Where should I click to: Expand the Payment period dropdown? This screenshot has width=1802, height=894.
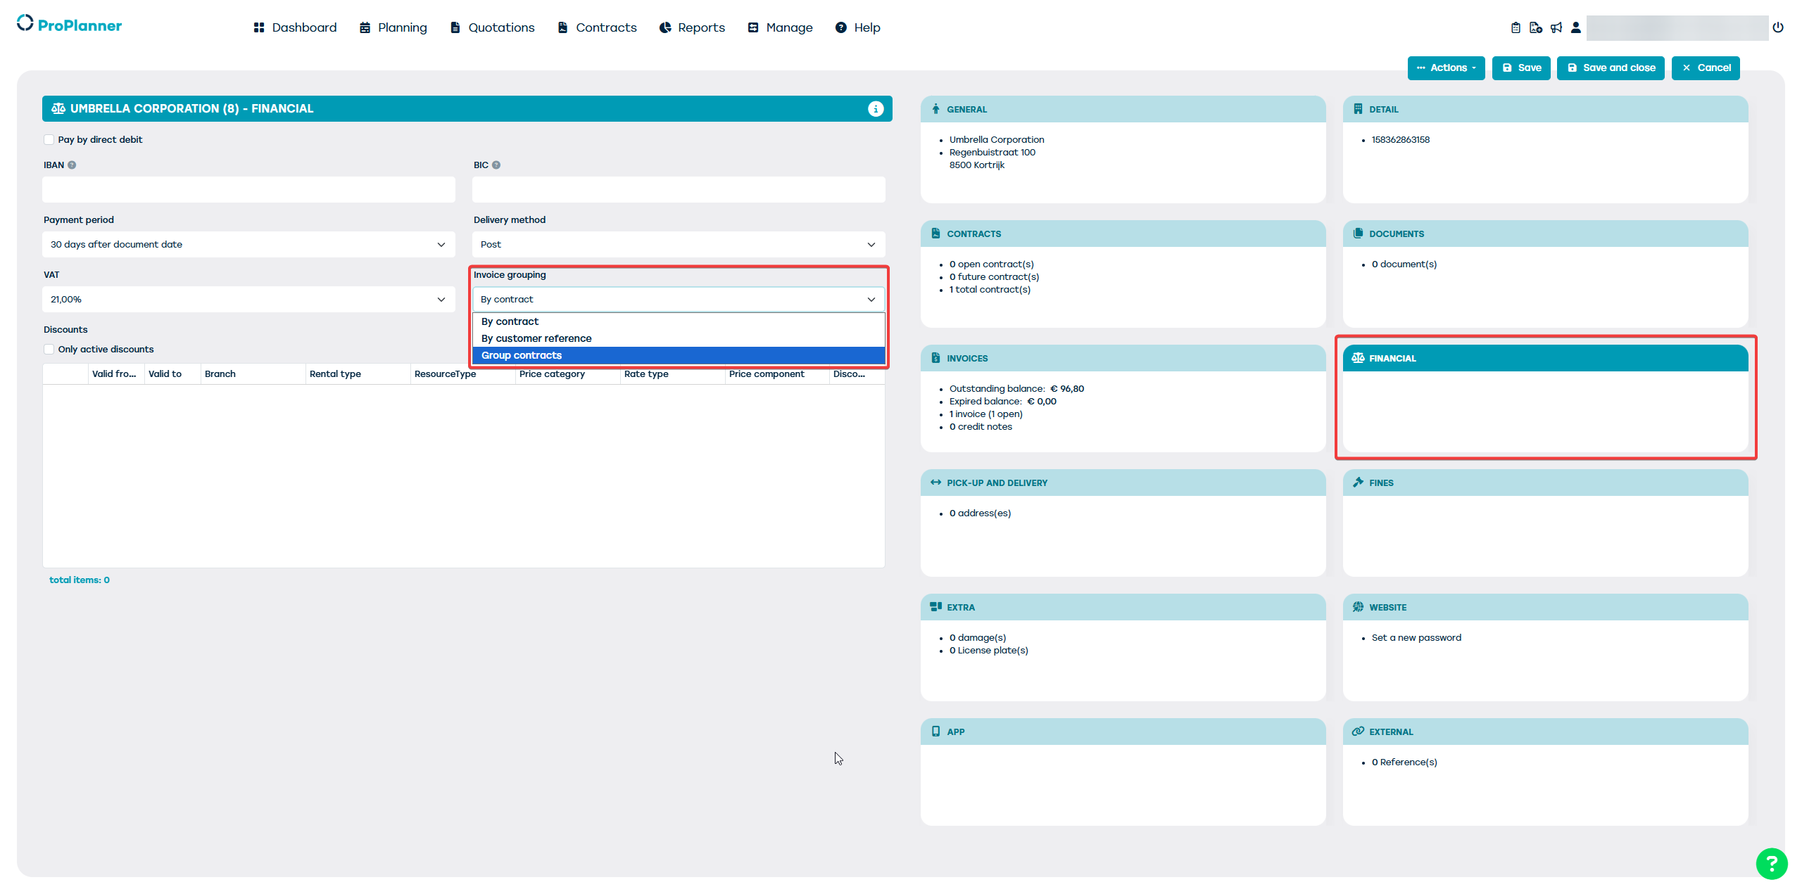[248, 245]
